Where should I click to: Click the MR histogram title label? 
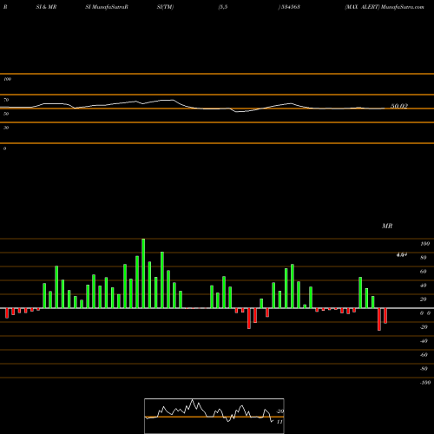click(x=387, y=226)
